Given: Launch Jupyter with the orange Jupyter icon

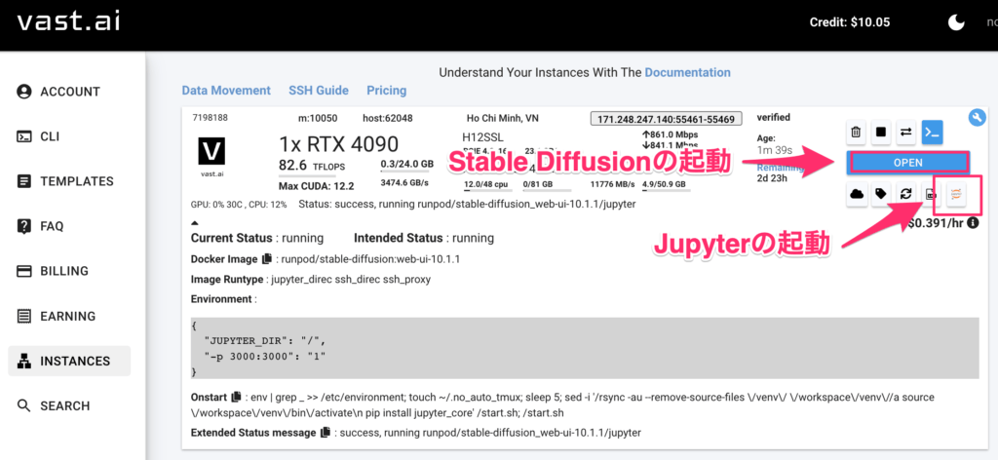Looking at the screenshot, I should point(957,194).
